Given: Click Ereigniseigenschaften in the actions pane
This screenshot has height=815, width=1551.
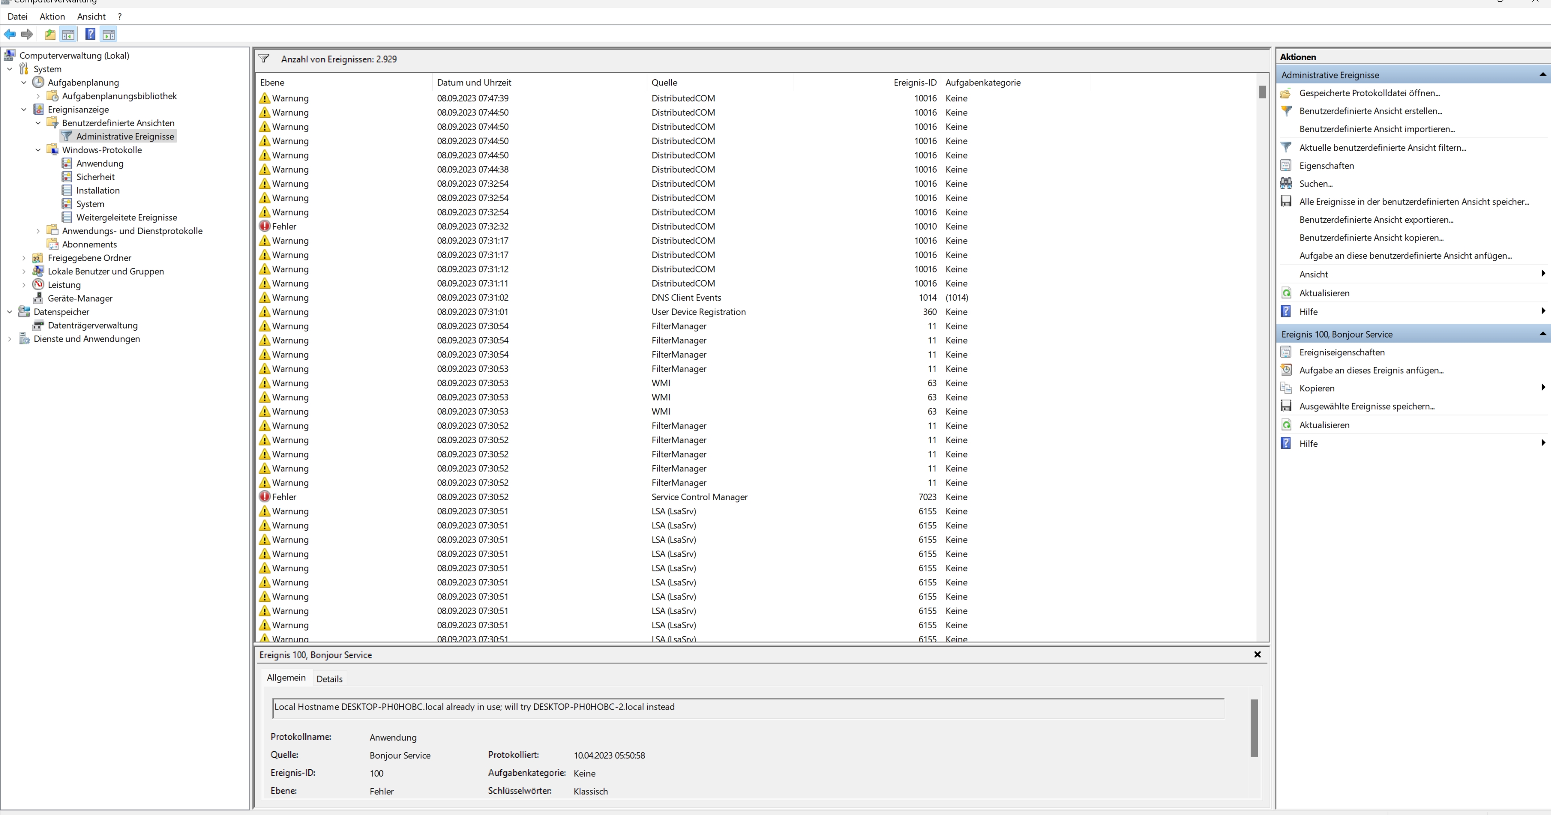Looking at the screenshot, I should 1342,352.
